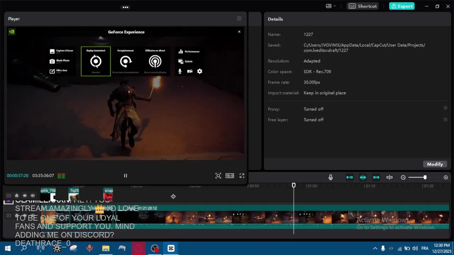The width and height of the screenshot is (454, 255).
Task: Pause playback in the Player panel
Action: coord(125,176)
